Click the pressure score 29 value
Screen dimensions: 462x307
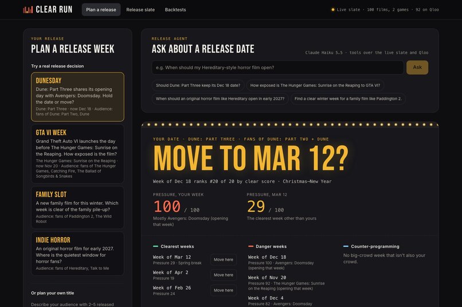coord(256,206)
